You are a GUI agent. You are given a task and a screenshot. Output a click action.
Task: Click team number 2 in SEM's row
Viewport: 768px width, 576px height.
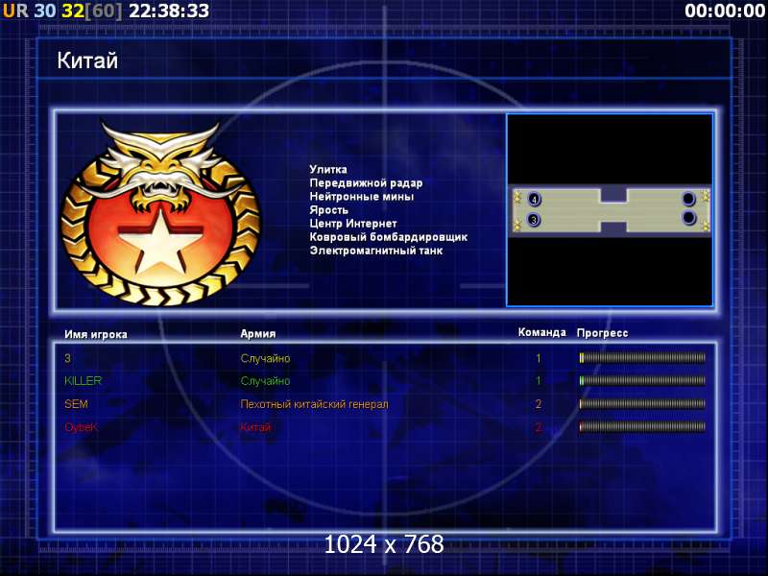pyautogui.click(x=539, y=404)
